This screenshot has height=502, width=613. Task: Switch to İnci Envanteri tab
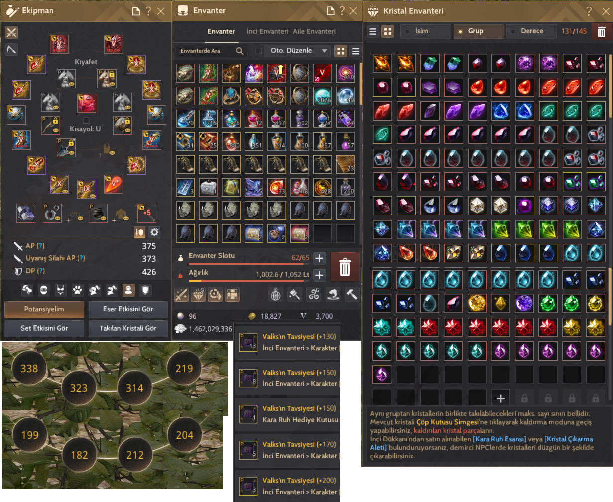point(267,31)
